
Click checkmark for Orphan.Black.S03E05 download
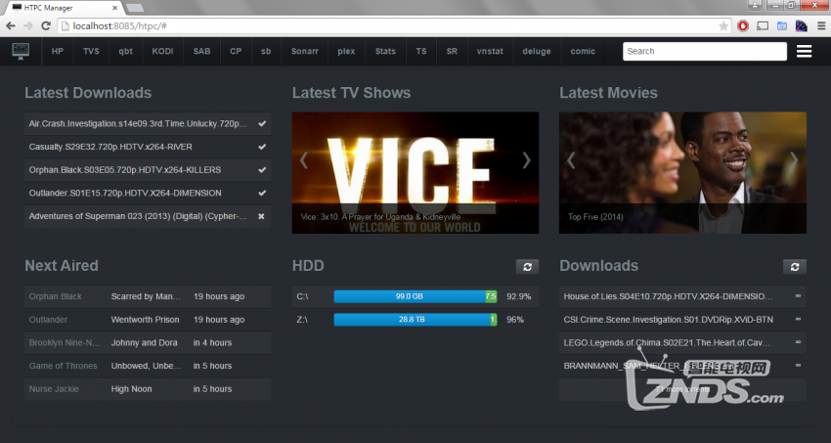pyautogui.click(x=262, y=170)
